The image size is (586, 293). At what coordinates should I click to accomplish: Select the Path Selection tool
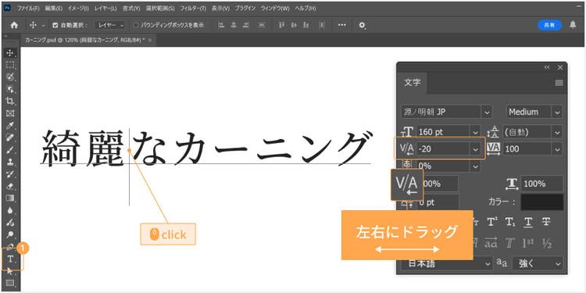click(10, 270)
